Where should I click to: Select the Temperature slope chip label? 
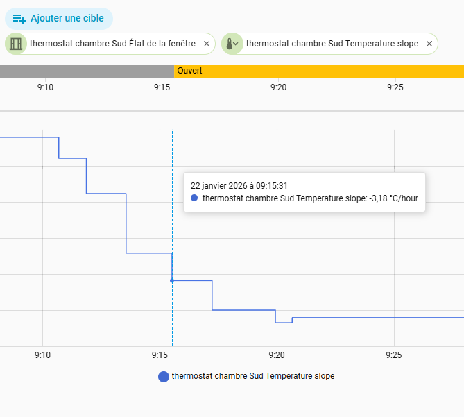click(x=332, y=44)
